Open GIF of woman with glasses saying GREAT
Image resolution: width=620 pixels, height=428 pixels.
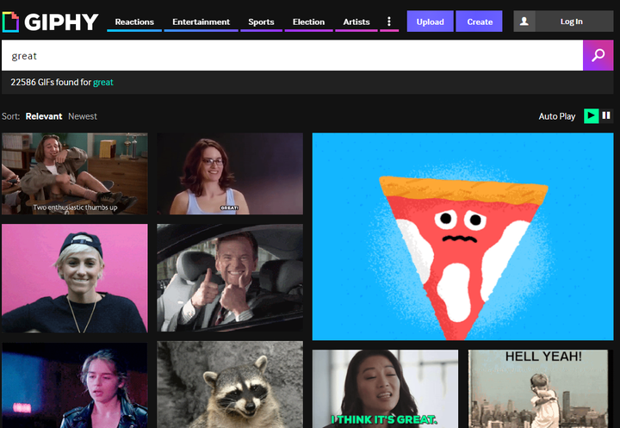tap(230, 174)
